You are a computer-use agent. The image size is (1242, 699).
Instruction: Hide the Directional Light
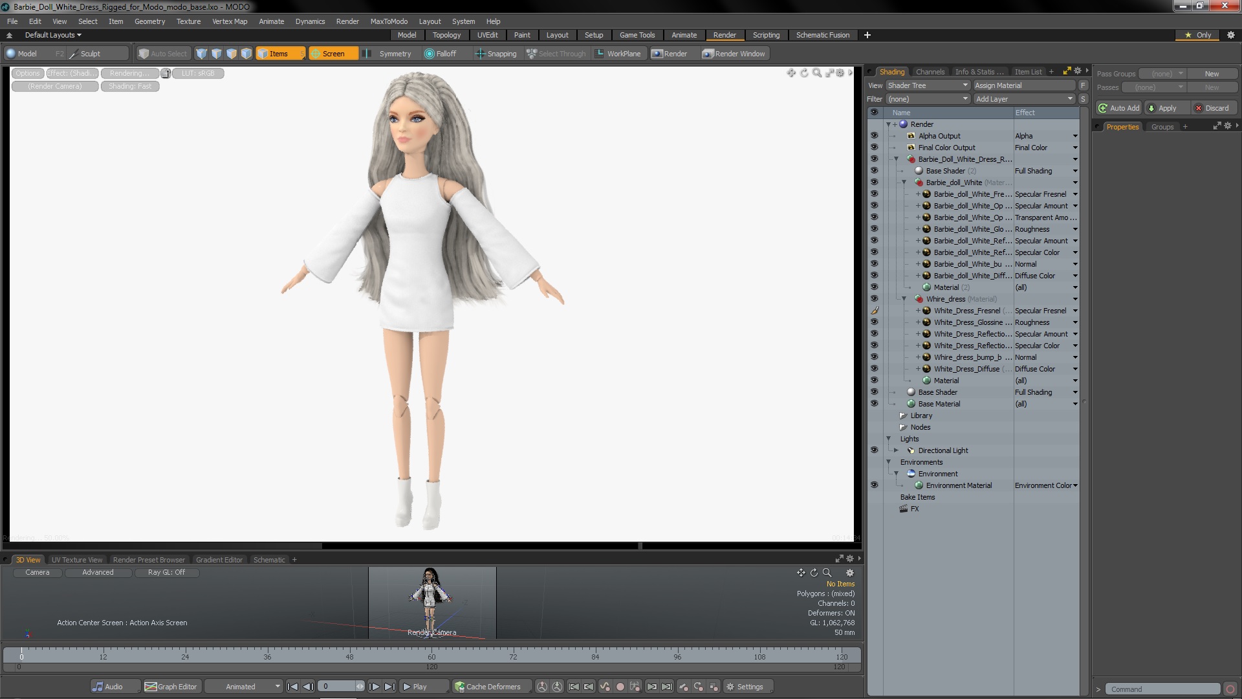pyautogui.click(x=874, y=450)
